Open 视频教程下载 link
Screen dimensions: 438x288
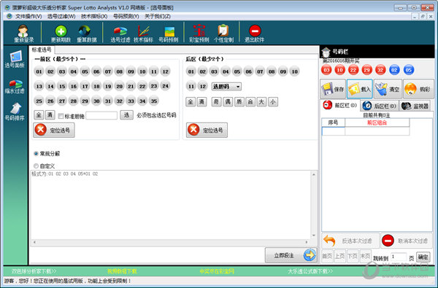click(122, 271)
